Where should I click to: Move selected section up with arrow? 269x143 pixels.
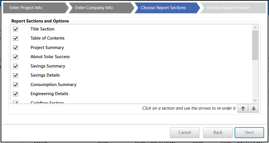click(243, 109)
